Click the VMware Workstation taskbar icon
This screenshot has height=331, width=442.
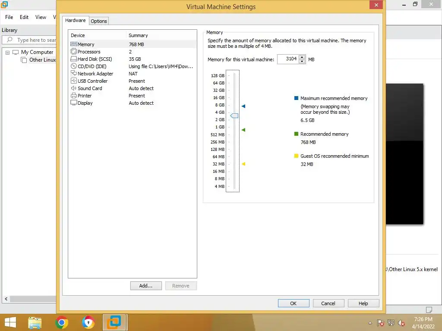tap(114, 322)
